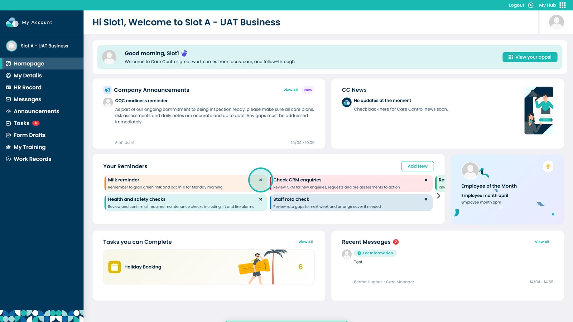This screenshot has height=322, width=573.
Task: Dismiss the Check CRM enquiries reminder
Action: coord(426,180)
